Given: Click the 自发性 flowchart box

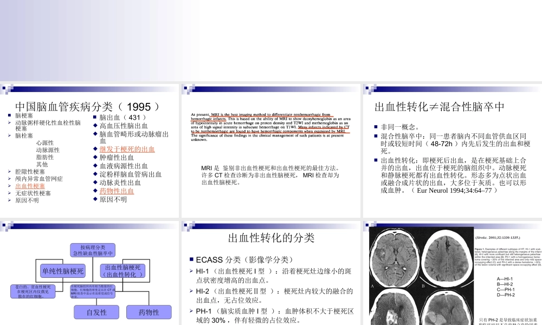Looking at the screenshot, I should coord(96,312).
